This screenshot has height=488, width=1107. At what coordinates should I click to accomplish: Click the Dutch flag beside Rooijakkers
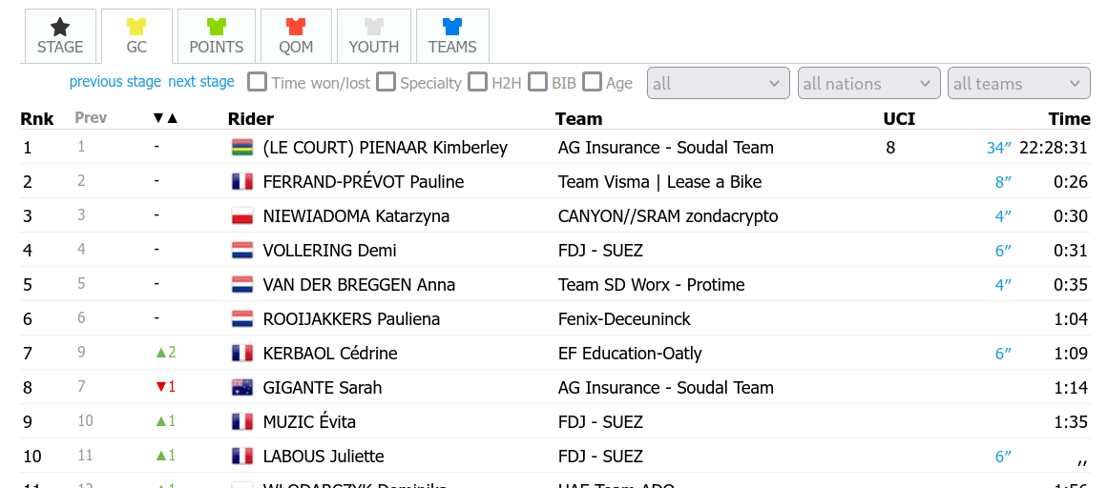tap(242, 318)
